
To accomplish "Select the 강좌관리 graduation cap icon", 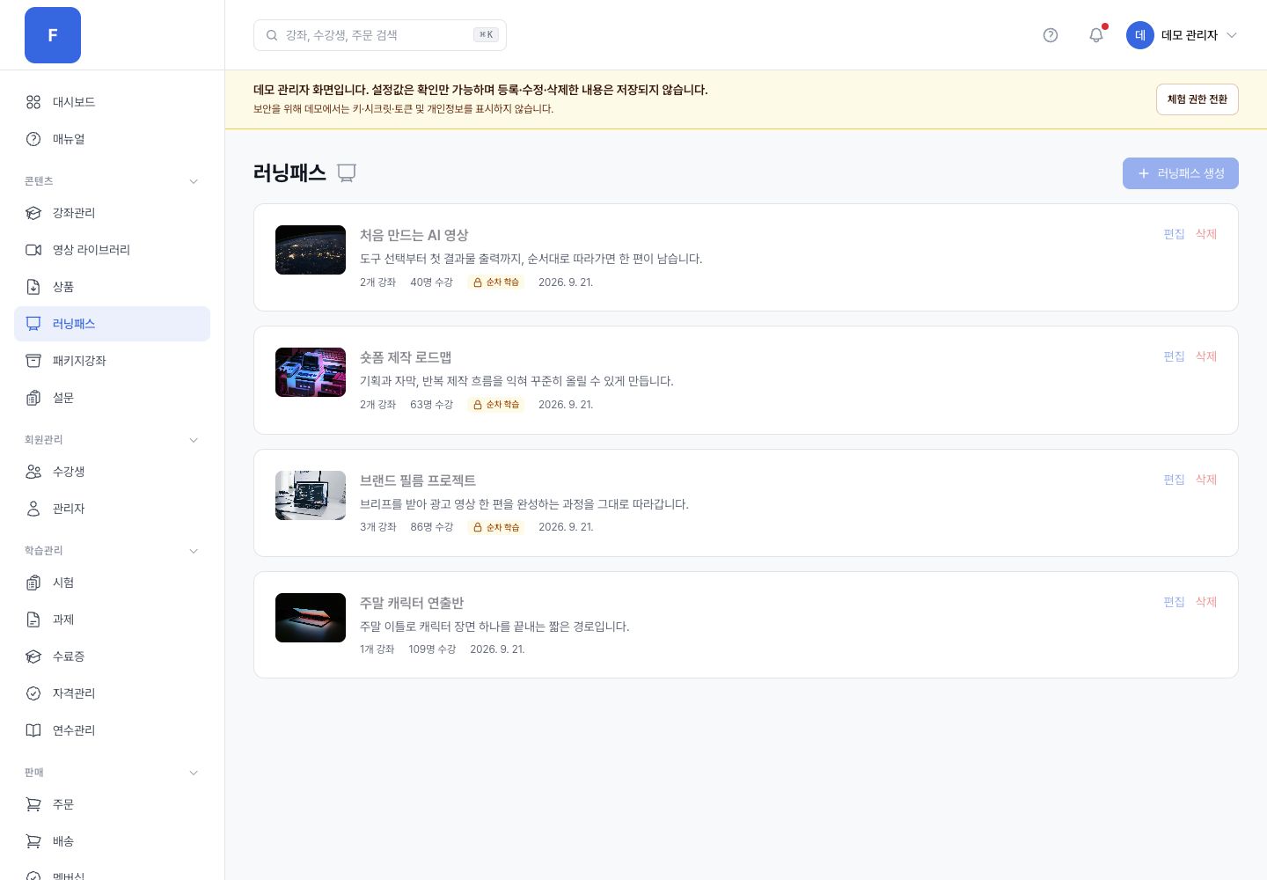I will click(x=33, y=213).
